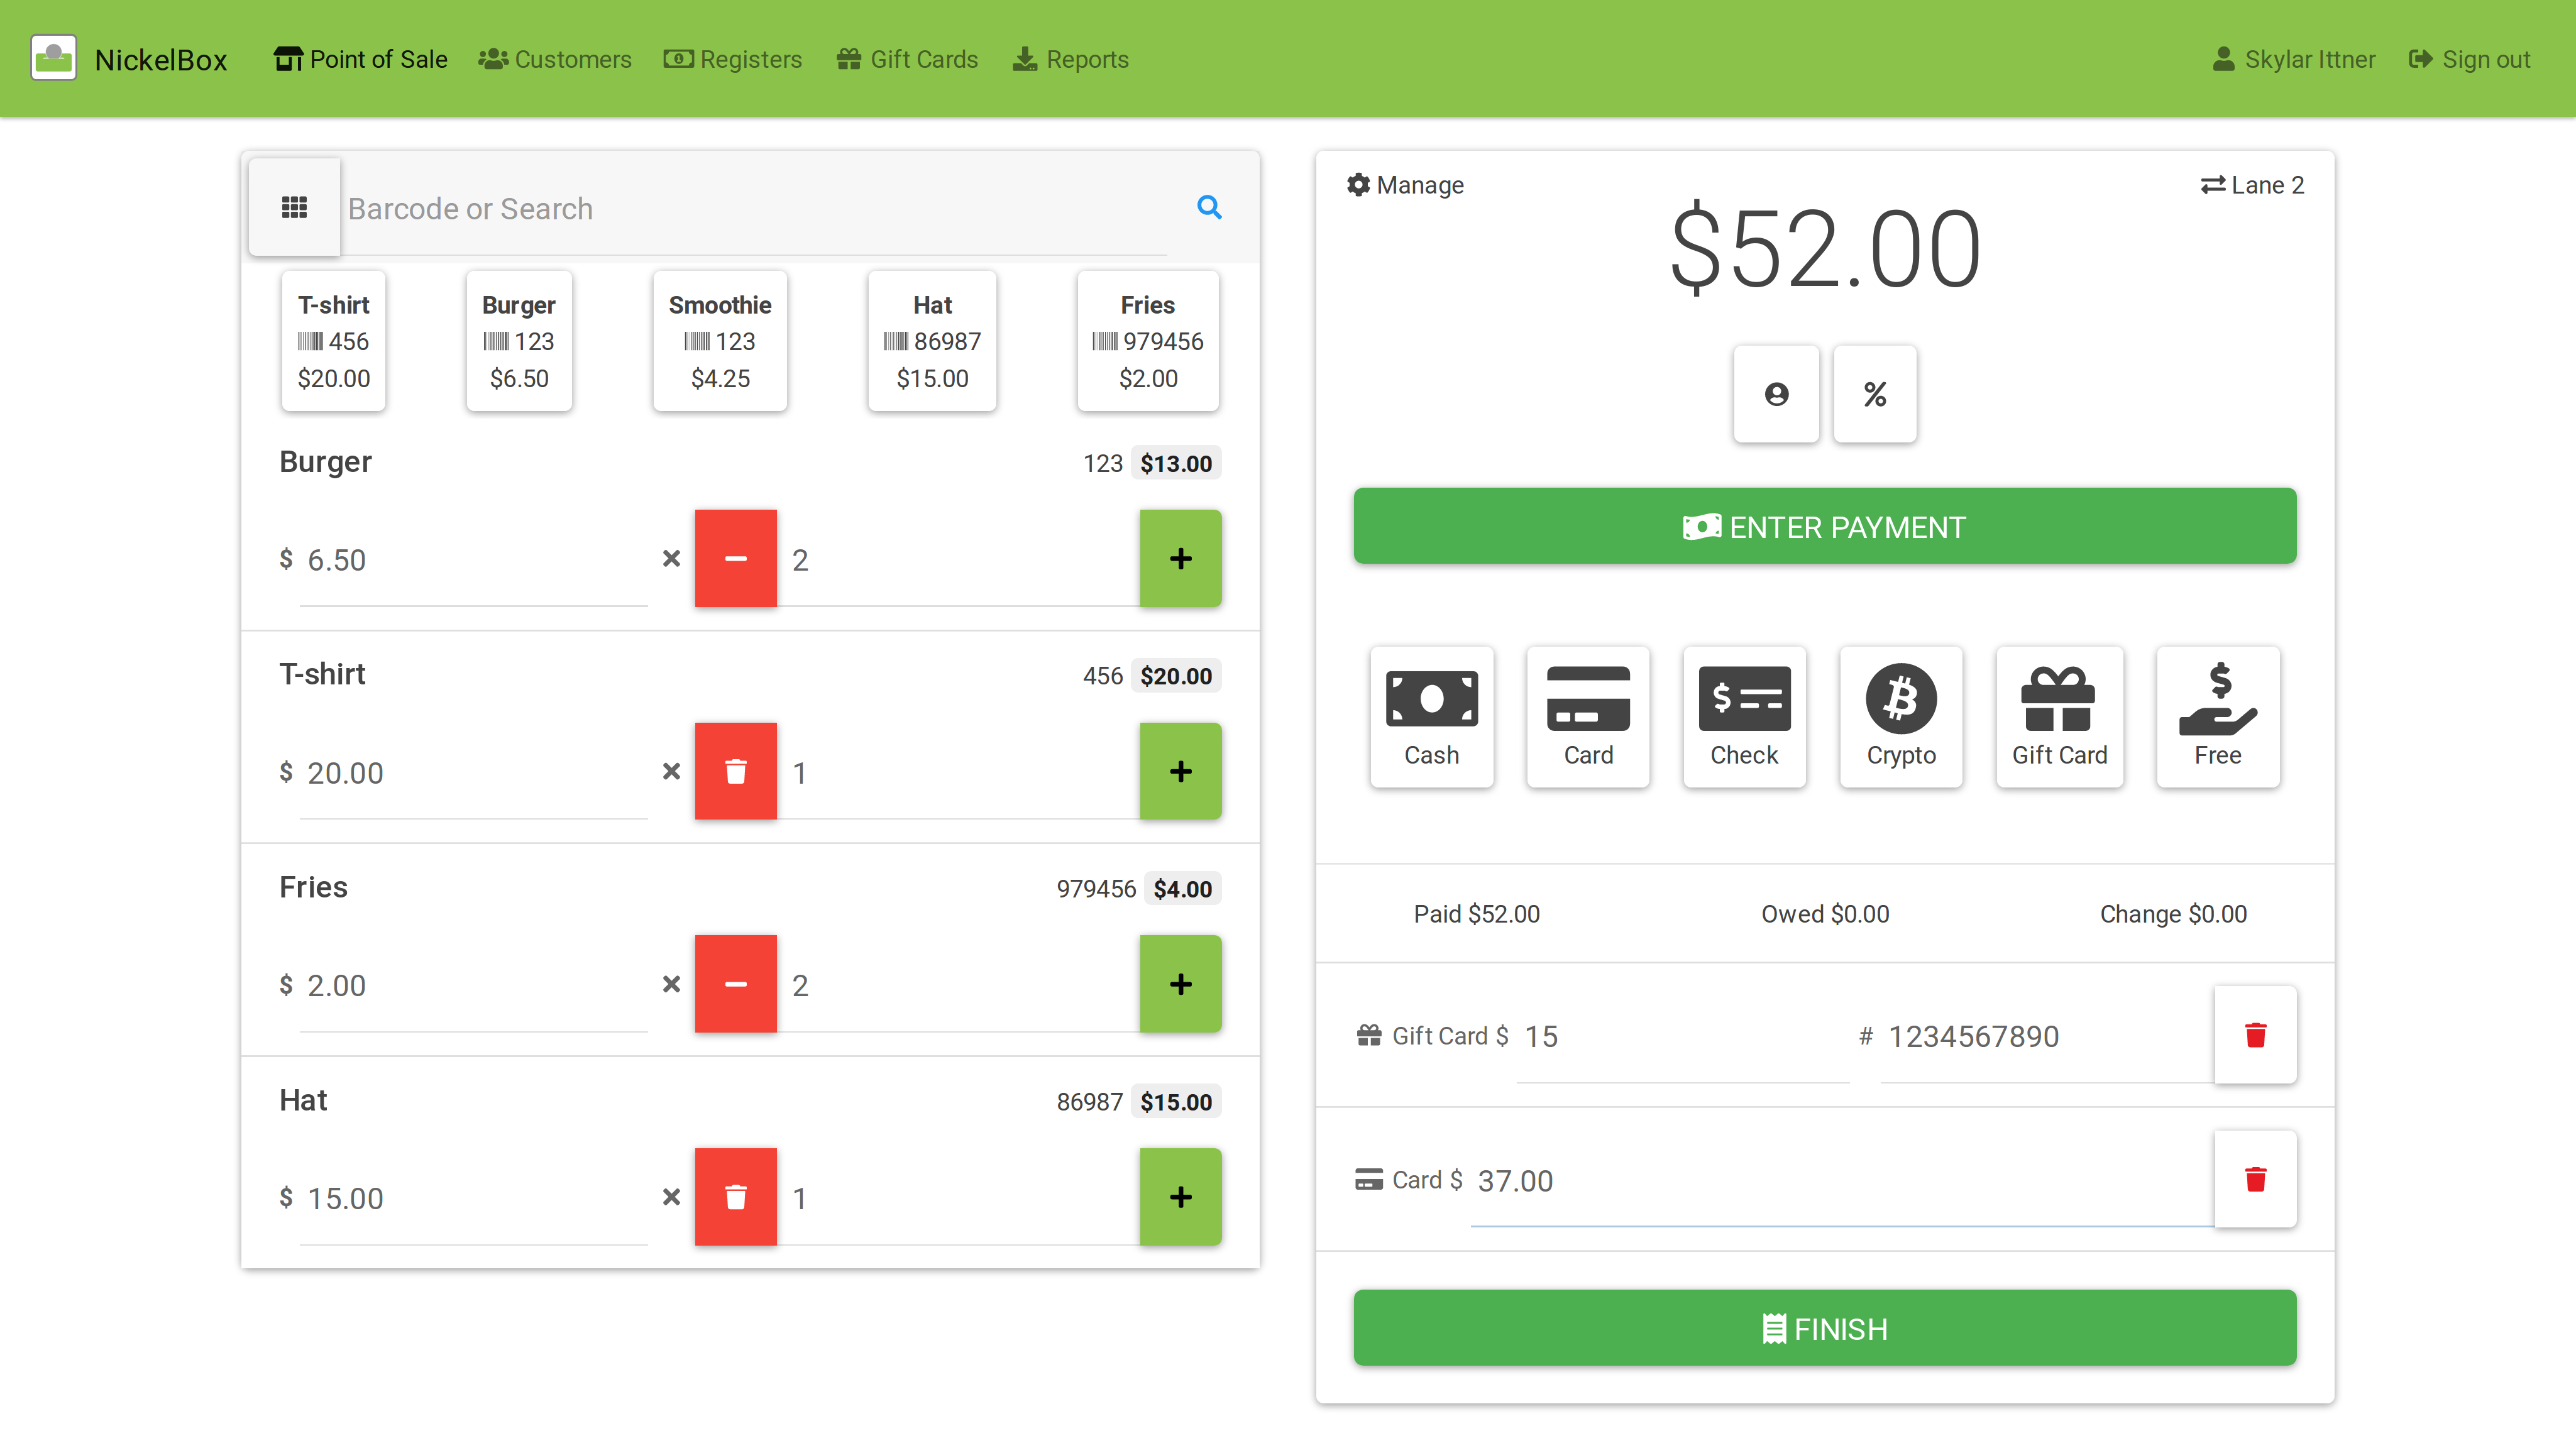Edit the Burger quantity field
Screen dimensions: 2576x1448
[x=958, y=560]
